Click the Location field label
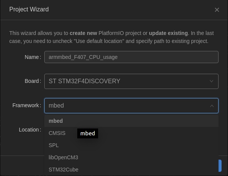The height and width of the screenshot is (176, 228). (30, 130)
